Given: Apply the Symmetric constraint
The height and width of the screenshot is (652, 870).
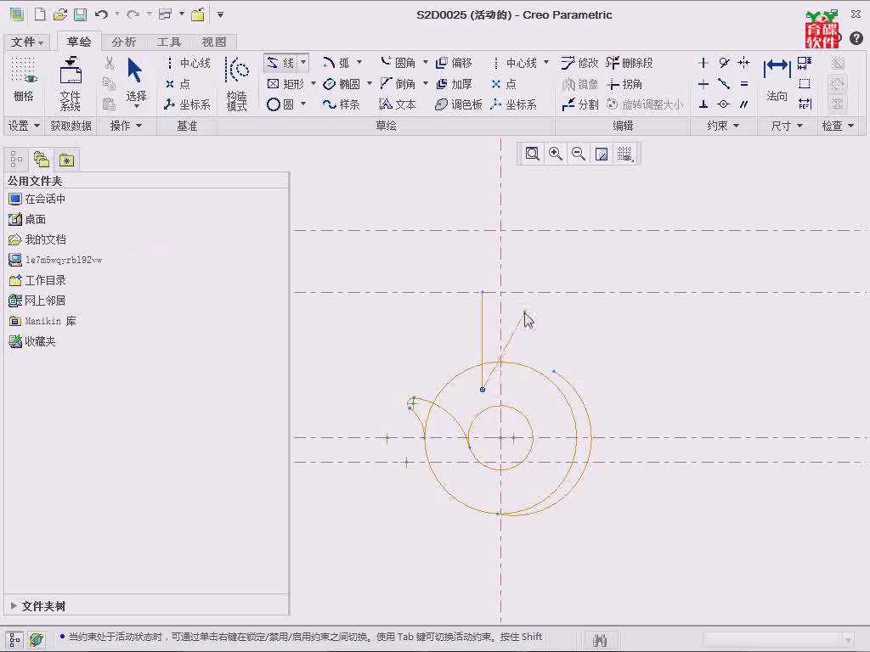Looking at the screenshot, I should pos(744,63).
